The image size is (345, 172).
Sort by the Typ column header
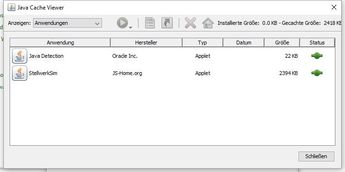[x=202, y=43]
